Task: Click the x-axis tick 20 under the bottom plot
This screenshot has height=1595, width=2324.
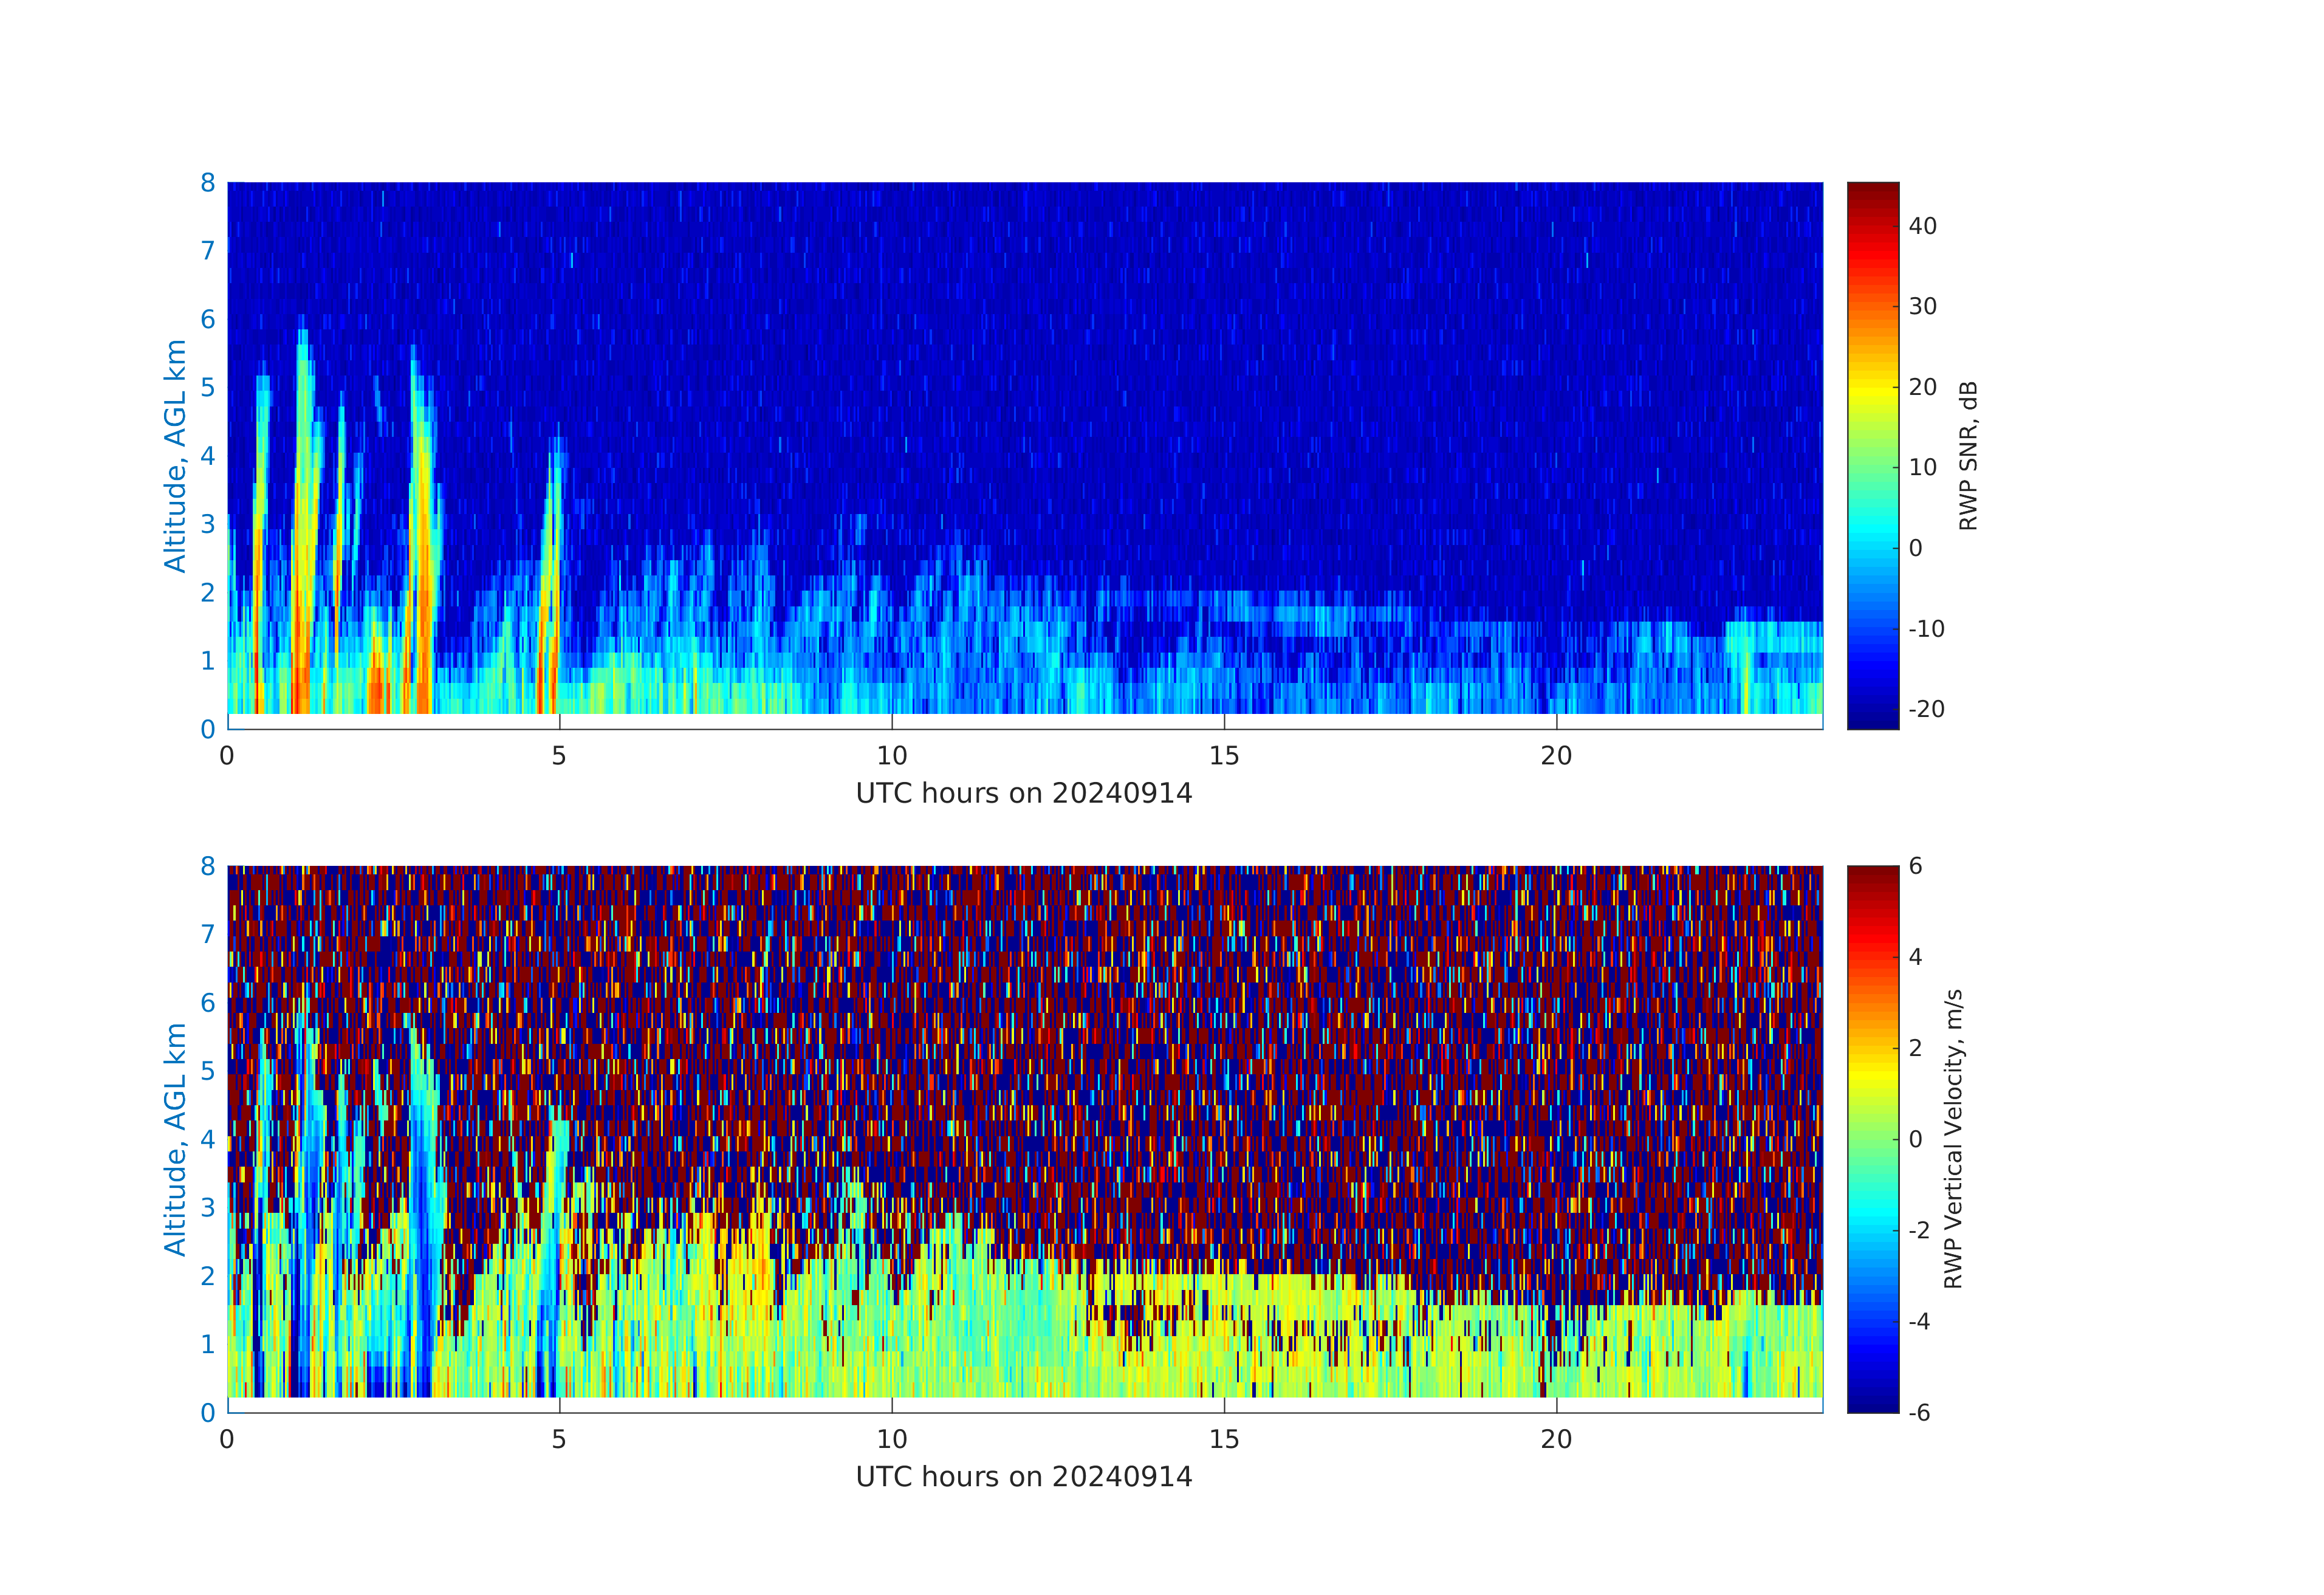Action: pos(1556,1439)
